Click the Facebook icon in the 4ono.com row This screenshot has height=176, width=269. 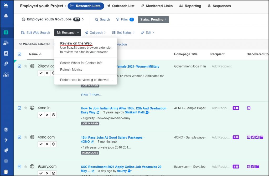coord(253,137)
